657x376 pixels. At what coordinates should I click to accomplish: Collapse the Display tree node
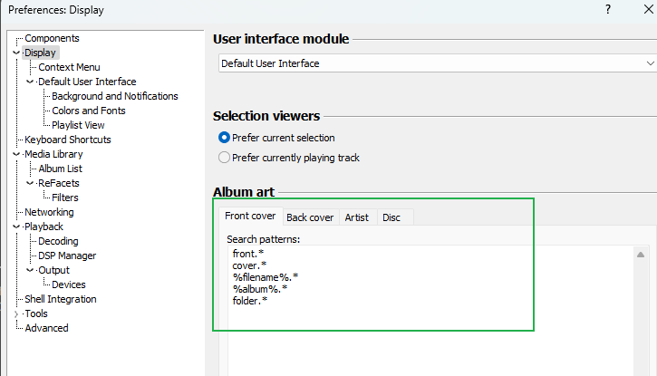[16, 53]
